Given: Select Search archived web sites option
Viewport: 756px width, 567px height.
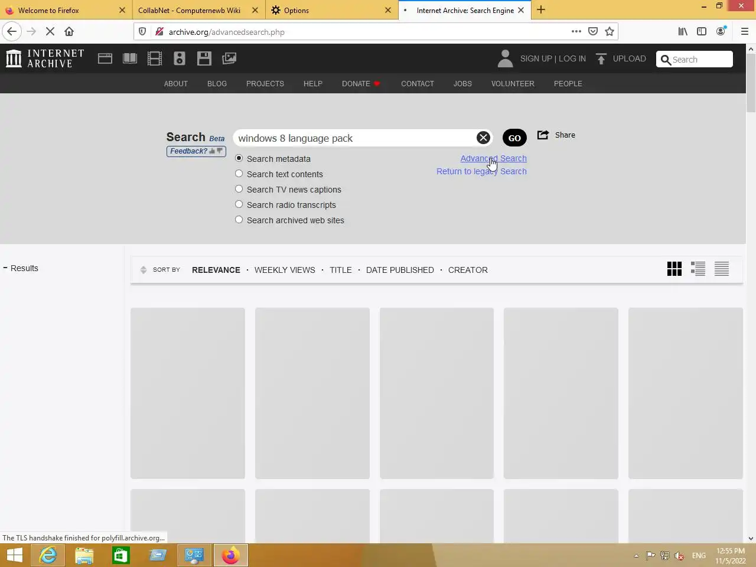Looking at the screenshot, I should click(239, 220).
